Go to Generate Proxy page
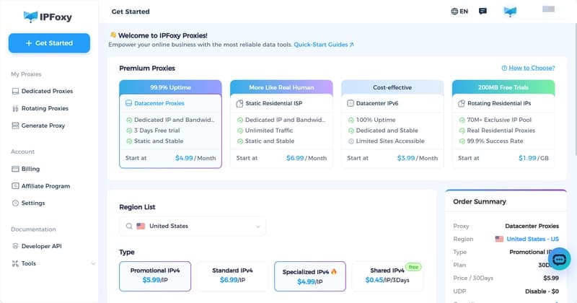Viewport: 577px width, 303px height. [43, 126]
